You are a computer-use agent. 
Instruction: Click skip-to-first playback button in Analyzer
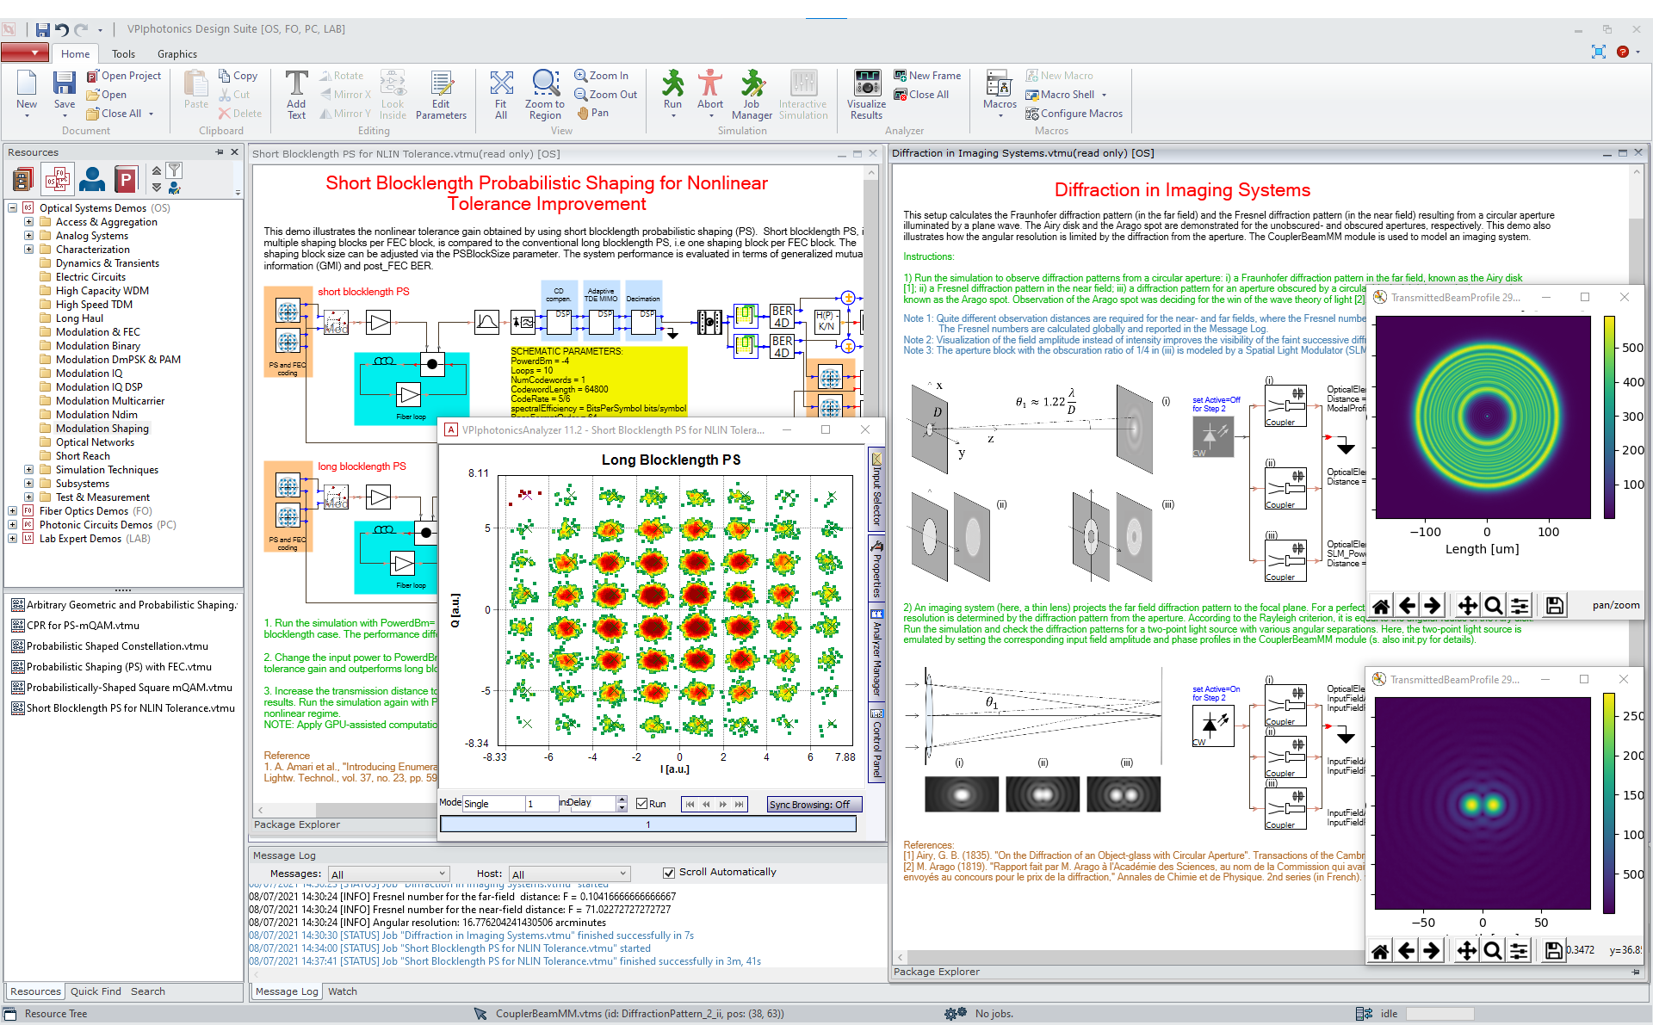(x=690, y=805)
